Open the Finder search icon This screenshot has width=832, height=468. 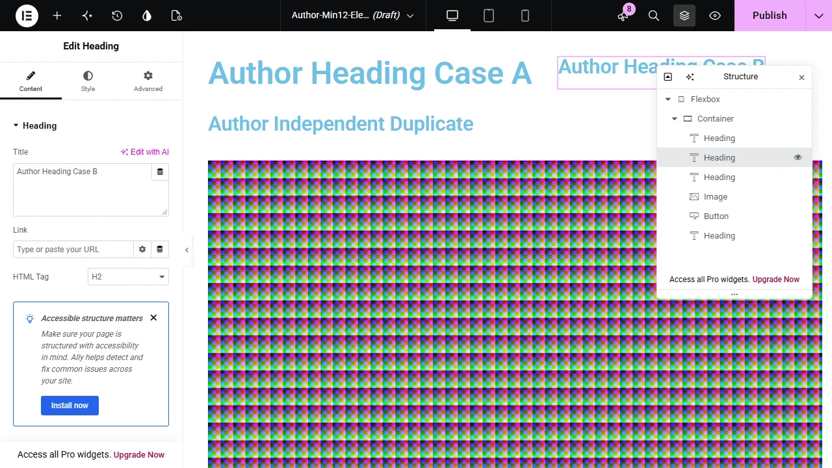[654, 16]
